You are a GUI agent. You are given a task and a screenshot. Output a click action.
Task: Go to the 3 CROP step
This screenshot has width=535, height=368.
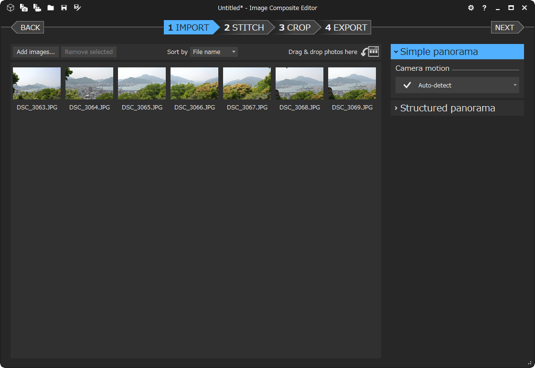296,27
